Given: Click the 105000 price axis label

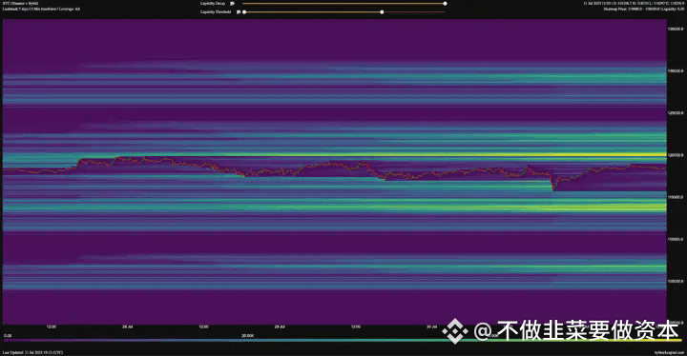Looking at the screenshot, I should click(x=676, y=282).
